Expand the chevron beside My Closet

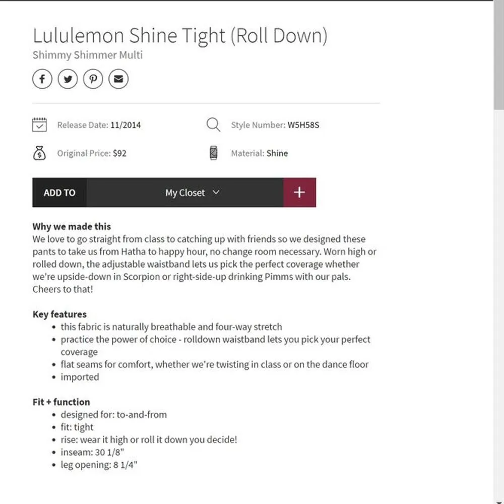(216, 193)
